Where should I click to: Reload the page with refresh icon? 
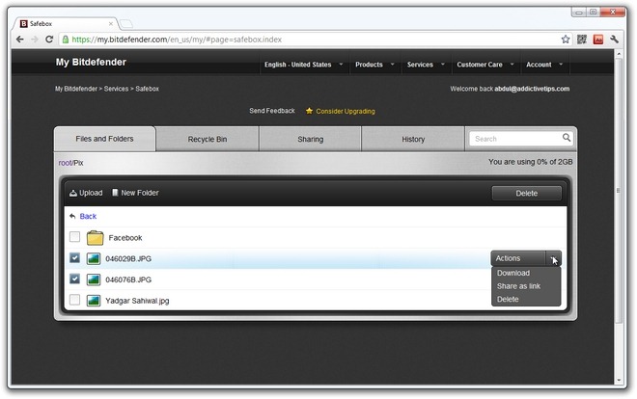click(x=49, y=40)
